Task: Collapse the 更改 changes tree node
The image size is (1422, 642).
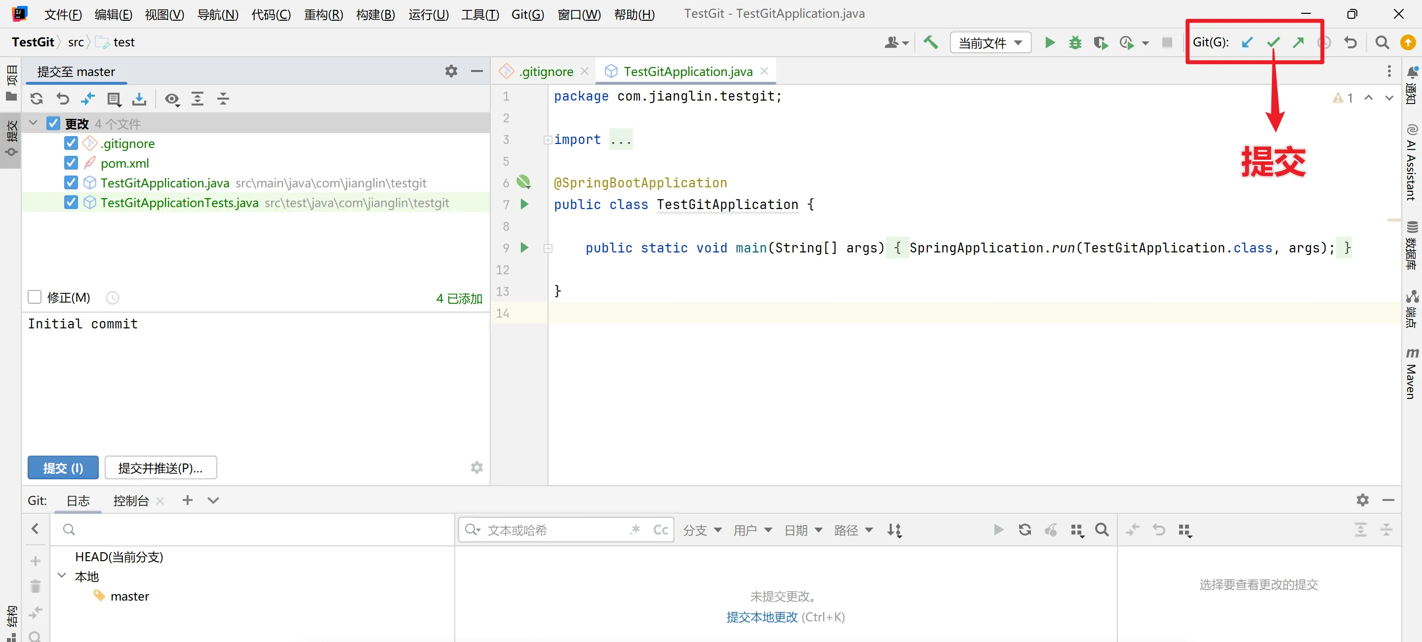Action: pyautogui.click(x=33, y=123)
